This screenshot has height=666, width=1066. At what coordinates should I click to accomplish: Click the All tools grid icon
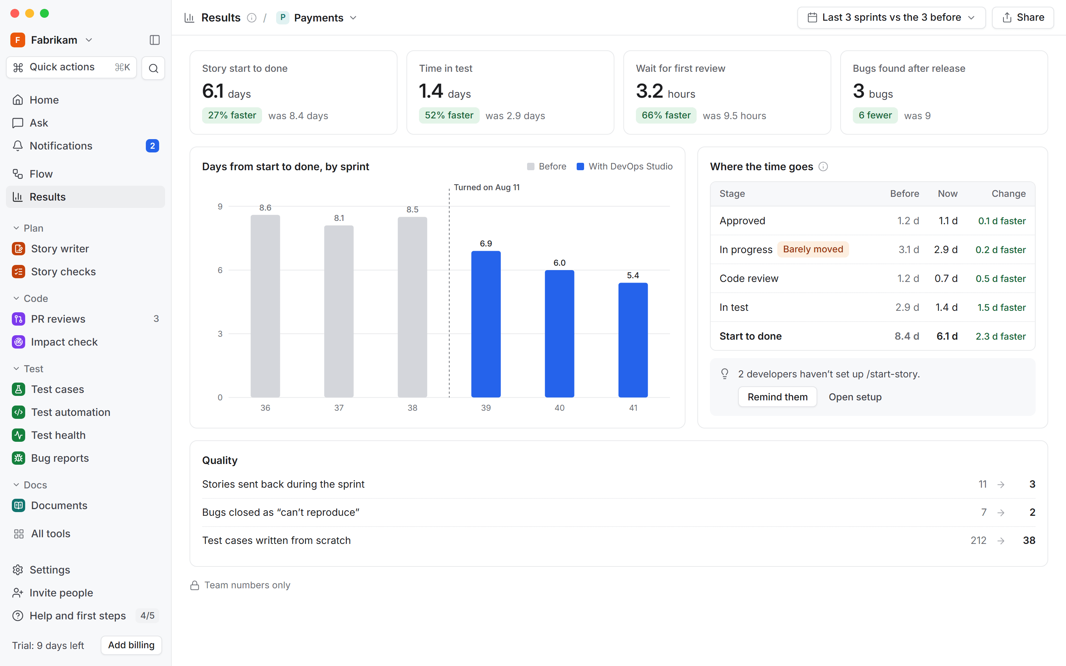[x=19, y=534]
